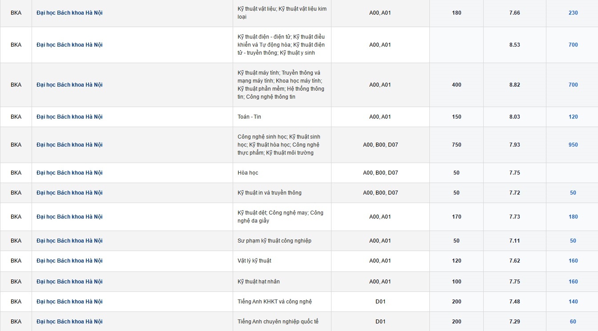Click the blue 140 number link

click(x=573, y=302)
